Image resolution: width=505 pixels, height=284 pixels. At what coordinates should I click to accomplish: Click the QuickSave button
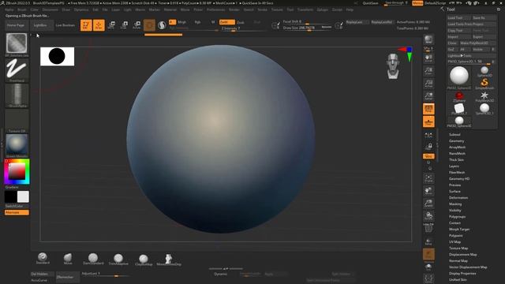click(370, 3)
